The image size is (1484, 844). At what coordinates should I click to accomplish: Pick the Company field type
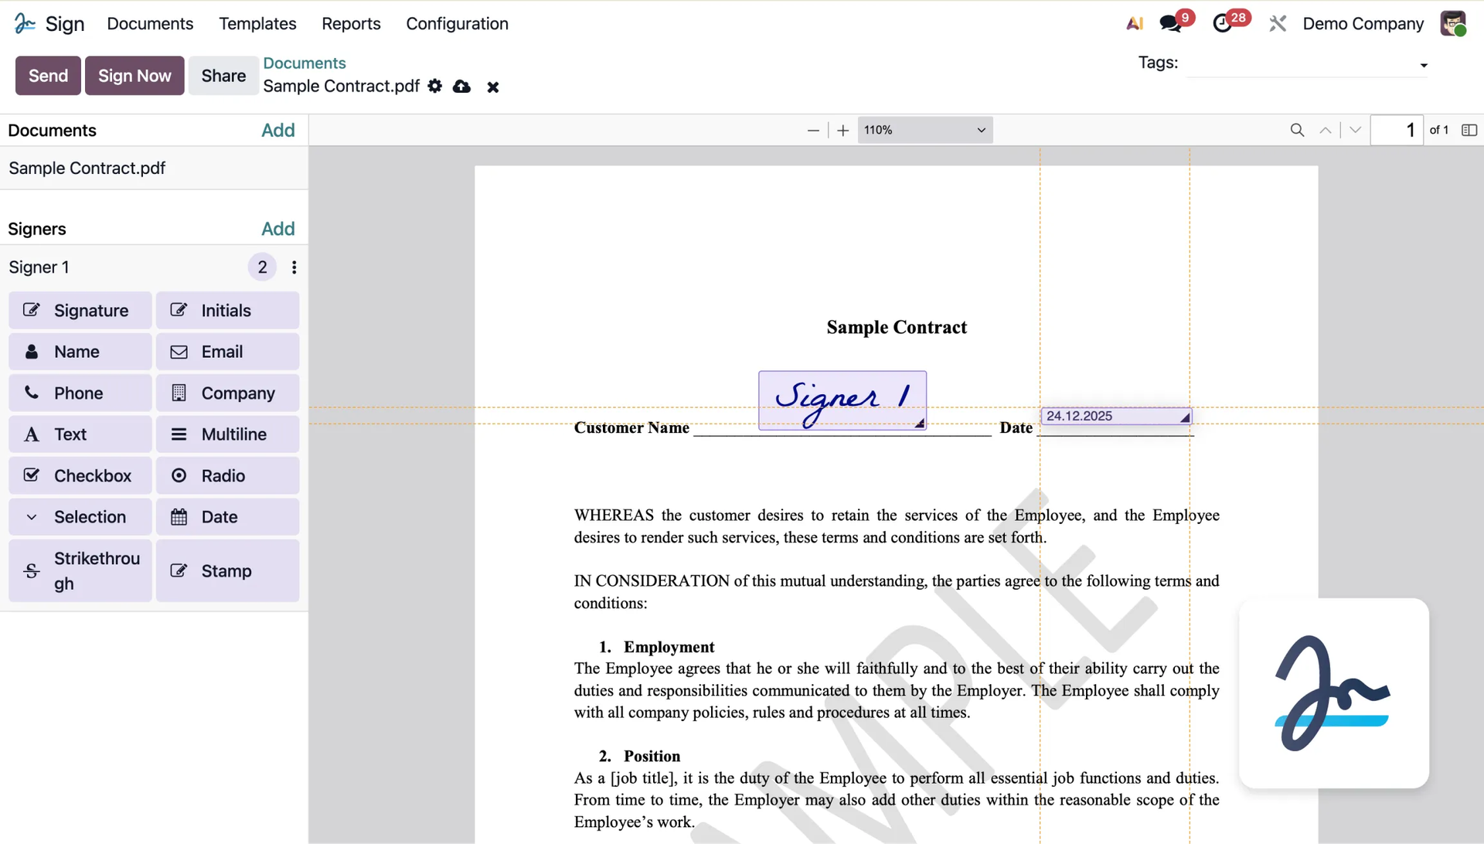tap(227, 393)
